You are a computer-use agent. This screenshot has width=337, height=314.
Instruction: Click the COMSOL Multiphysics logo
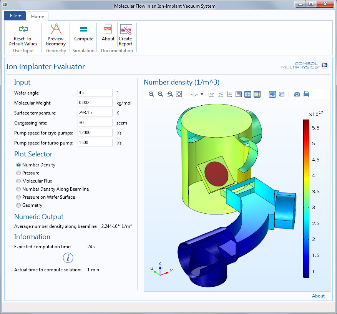pyautogui.click(x=304, y=65)
